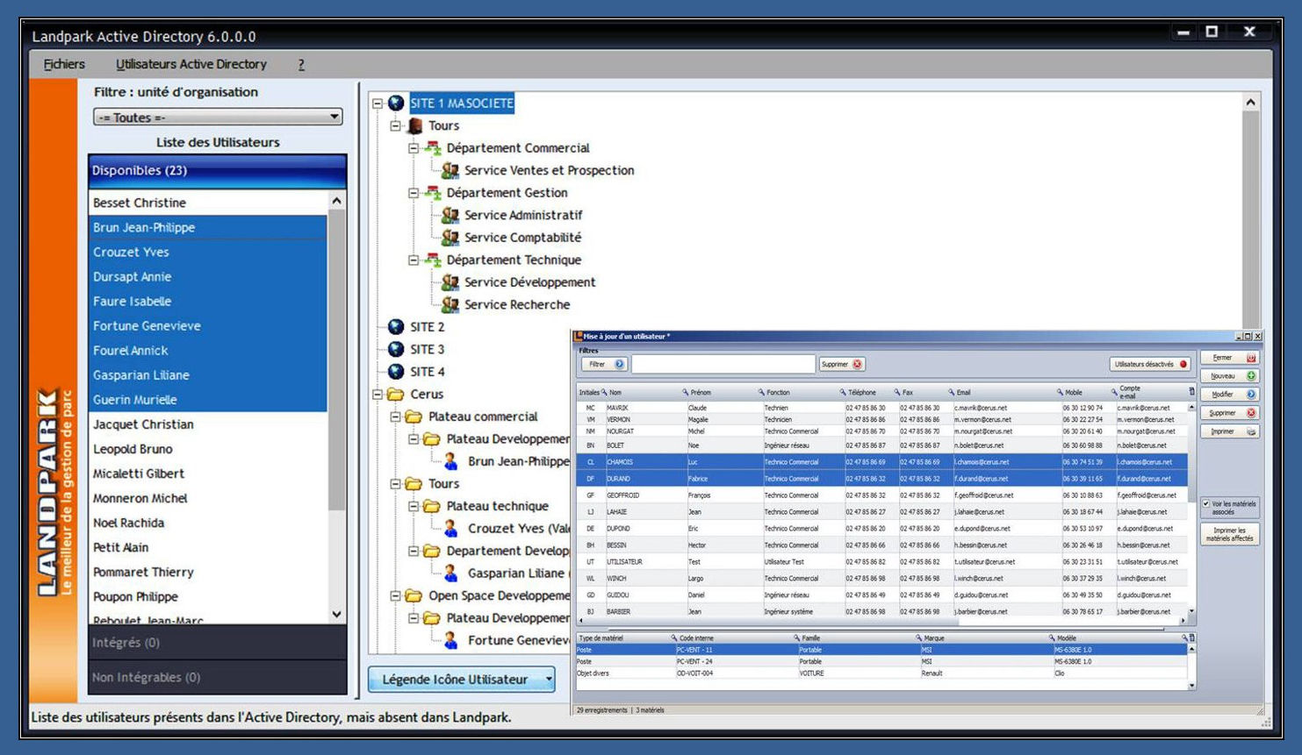Click the Gasparian Liliane user icon in tree
This screenshot has height=755, width=1302.
pos(450,573)
